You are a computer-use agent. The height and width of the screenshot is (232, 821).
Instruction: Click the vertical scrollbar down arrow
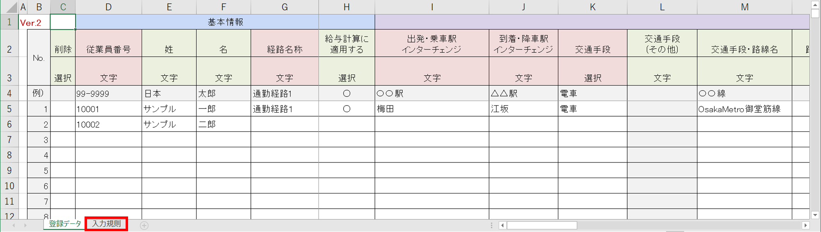(x=815, y=215)
